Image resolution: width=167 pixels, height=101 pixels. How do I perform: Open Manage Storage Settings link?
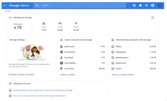coord(21,75)
